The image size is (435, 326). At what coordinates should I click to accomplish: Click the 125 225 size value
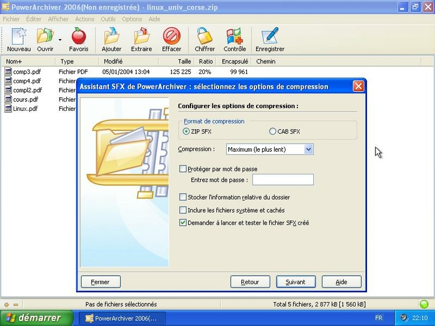[x=181, y=72]
